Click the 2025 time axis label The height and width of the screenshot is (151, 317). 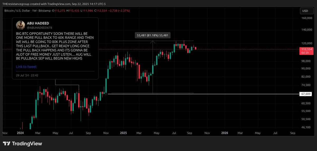click(123, 133)
